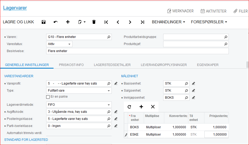Open the Merknader notes button
Screen dimensions: 249x145
point(180,11)
